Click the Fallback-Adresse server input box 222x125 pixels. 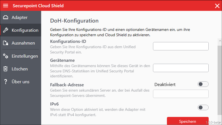point(181,94)
